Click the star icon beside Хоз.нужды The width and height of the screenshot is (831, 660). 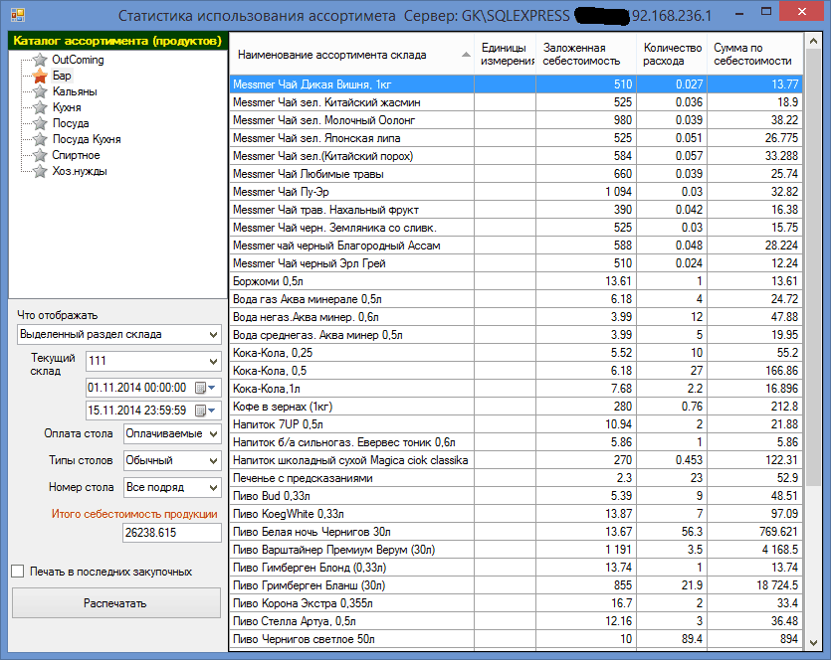[x=40, y=171]
